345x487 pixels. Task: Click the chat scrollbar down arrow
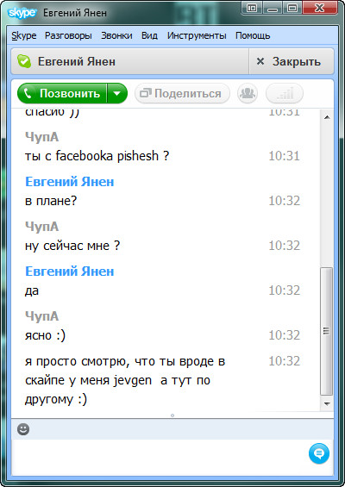(x=327, y=403)
